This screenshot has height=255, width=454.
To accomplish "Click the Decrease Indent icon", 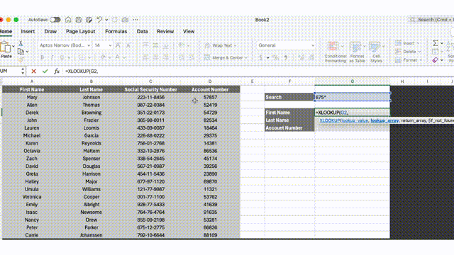I will 182,57.
